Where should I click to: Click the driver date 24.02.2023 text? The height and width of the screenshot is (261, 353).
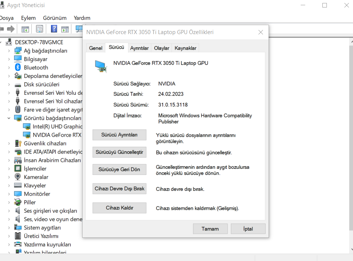click(x=171, y=94)
